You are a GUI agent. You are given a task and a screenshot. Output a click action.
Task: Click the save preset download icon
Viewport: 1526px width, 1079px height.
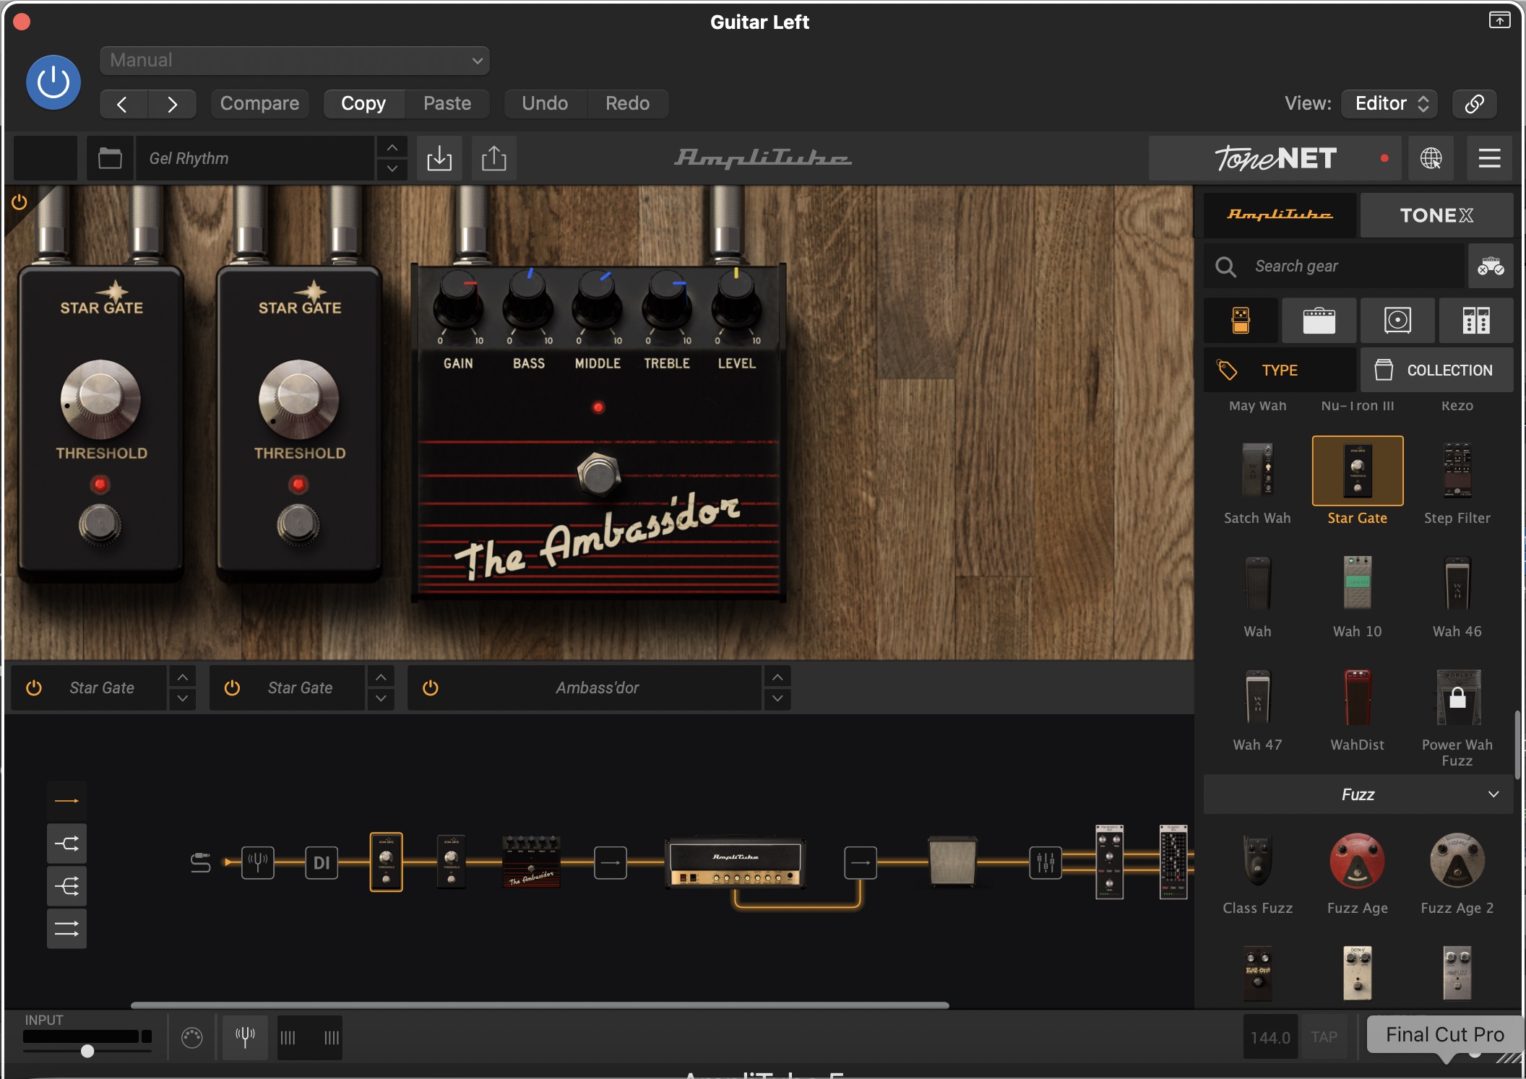tap(439, 158)
